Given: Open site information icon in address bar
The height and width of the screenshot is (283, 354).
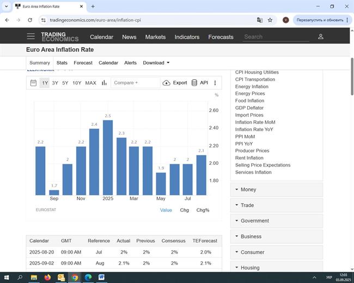Looking at the screenshot, I should [x=44, y=20].
